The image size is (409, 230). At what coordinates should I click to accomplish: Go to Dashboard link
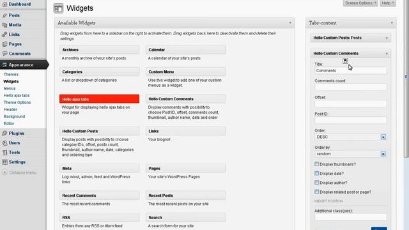[x=20, y=4]
